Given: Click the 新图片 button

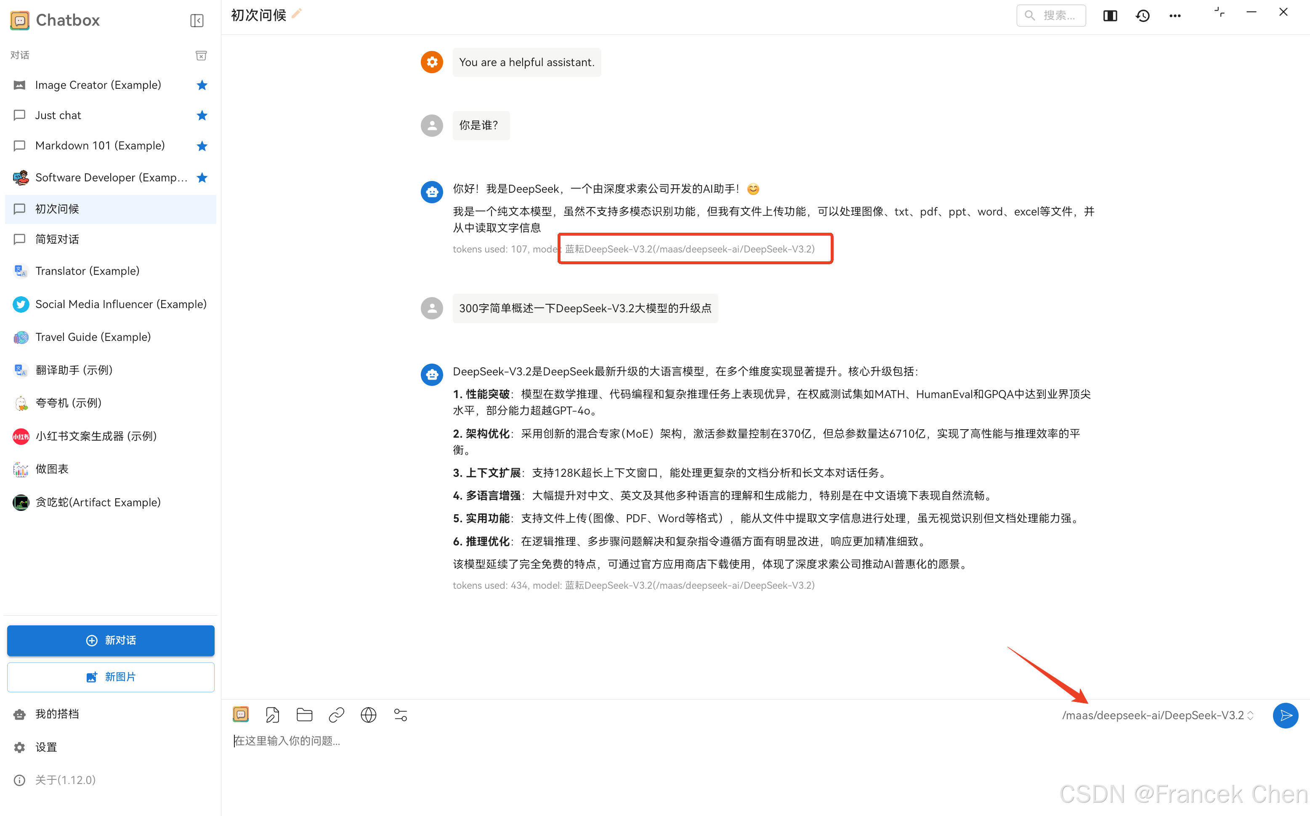Looking at the screenshot, I should tap(111, 677).
